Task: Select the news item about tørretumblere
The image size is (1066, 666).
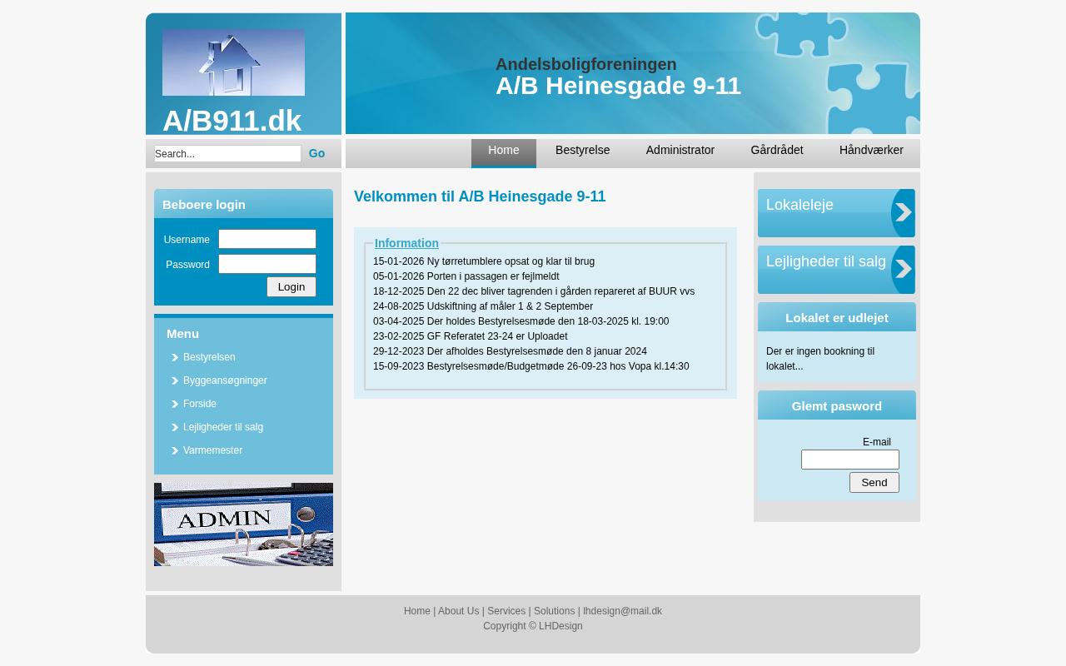Action: (x=484, y=261)
